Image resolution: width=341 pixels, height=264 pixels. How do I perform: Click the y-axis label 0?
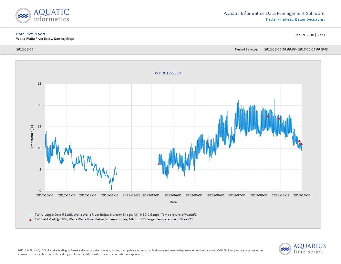click(x=40, y=191)
